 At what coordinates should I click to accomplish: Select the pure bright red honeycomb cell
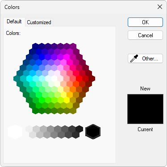tap(79, 78)
